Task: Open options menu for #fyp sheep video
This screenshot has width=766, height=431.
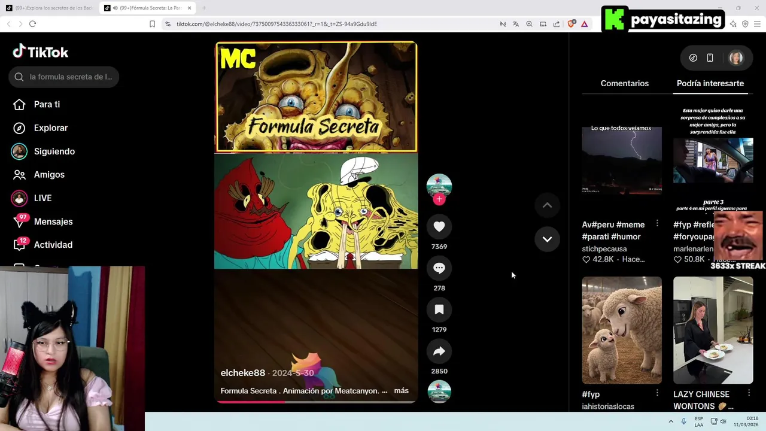Action: coord(657,393)
